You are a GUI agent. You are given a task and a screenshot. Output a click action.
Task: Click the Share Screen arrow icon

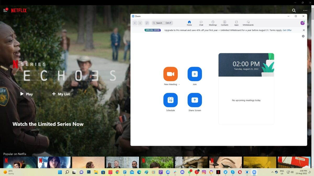195,100
